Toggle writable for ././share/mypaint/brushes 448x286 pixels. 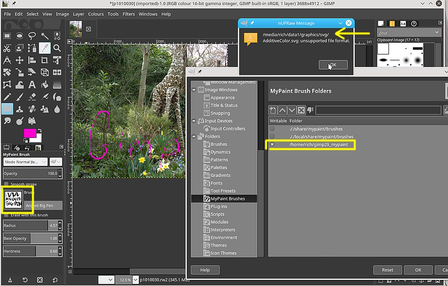(272, 129)
